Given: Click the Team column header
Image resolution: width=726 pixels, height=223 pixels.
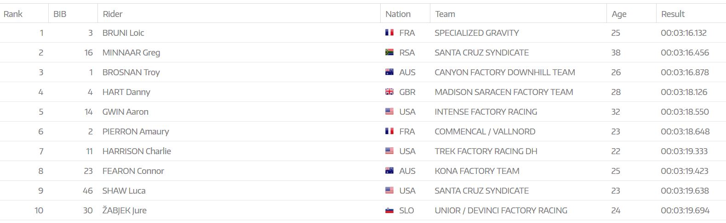Looking at the screenshot, I should pos(445,14).
